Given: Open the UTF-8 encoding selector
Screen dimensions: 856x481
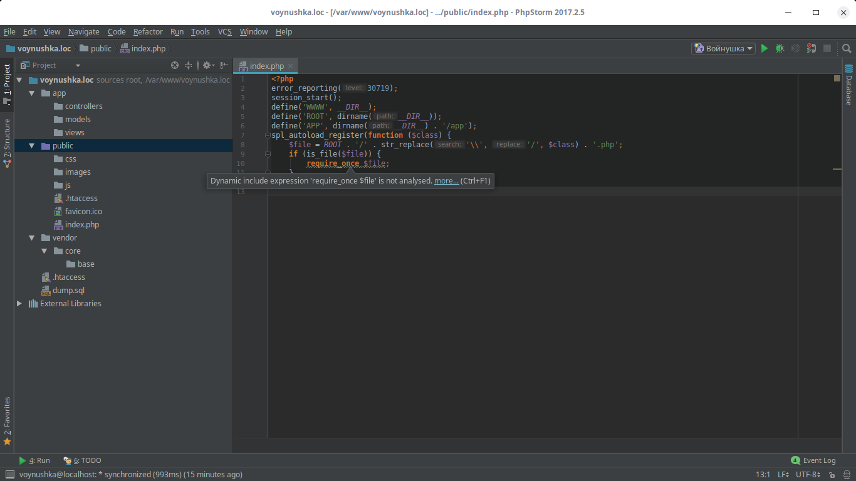Looking at the screenshot, I should click(808, 475).
